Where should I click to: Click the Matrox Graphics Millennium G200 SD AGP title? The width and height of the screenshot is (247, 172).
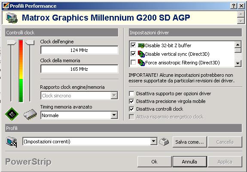106,18
